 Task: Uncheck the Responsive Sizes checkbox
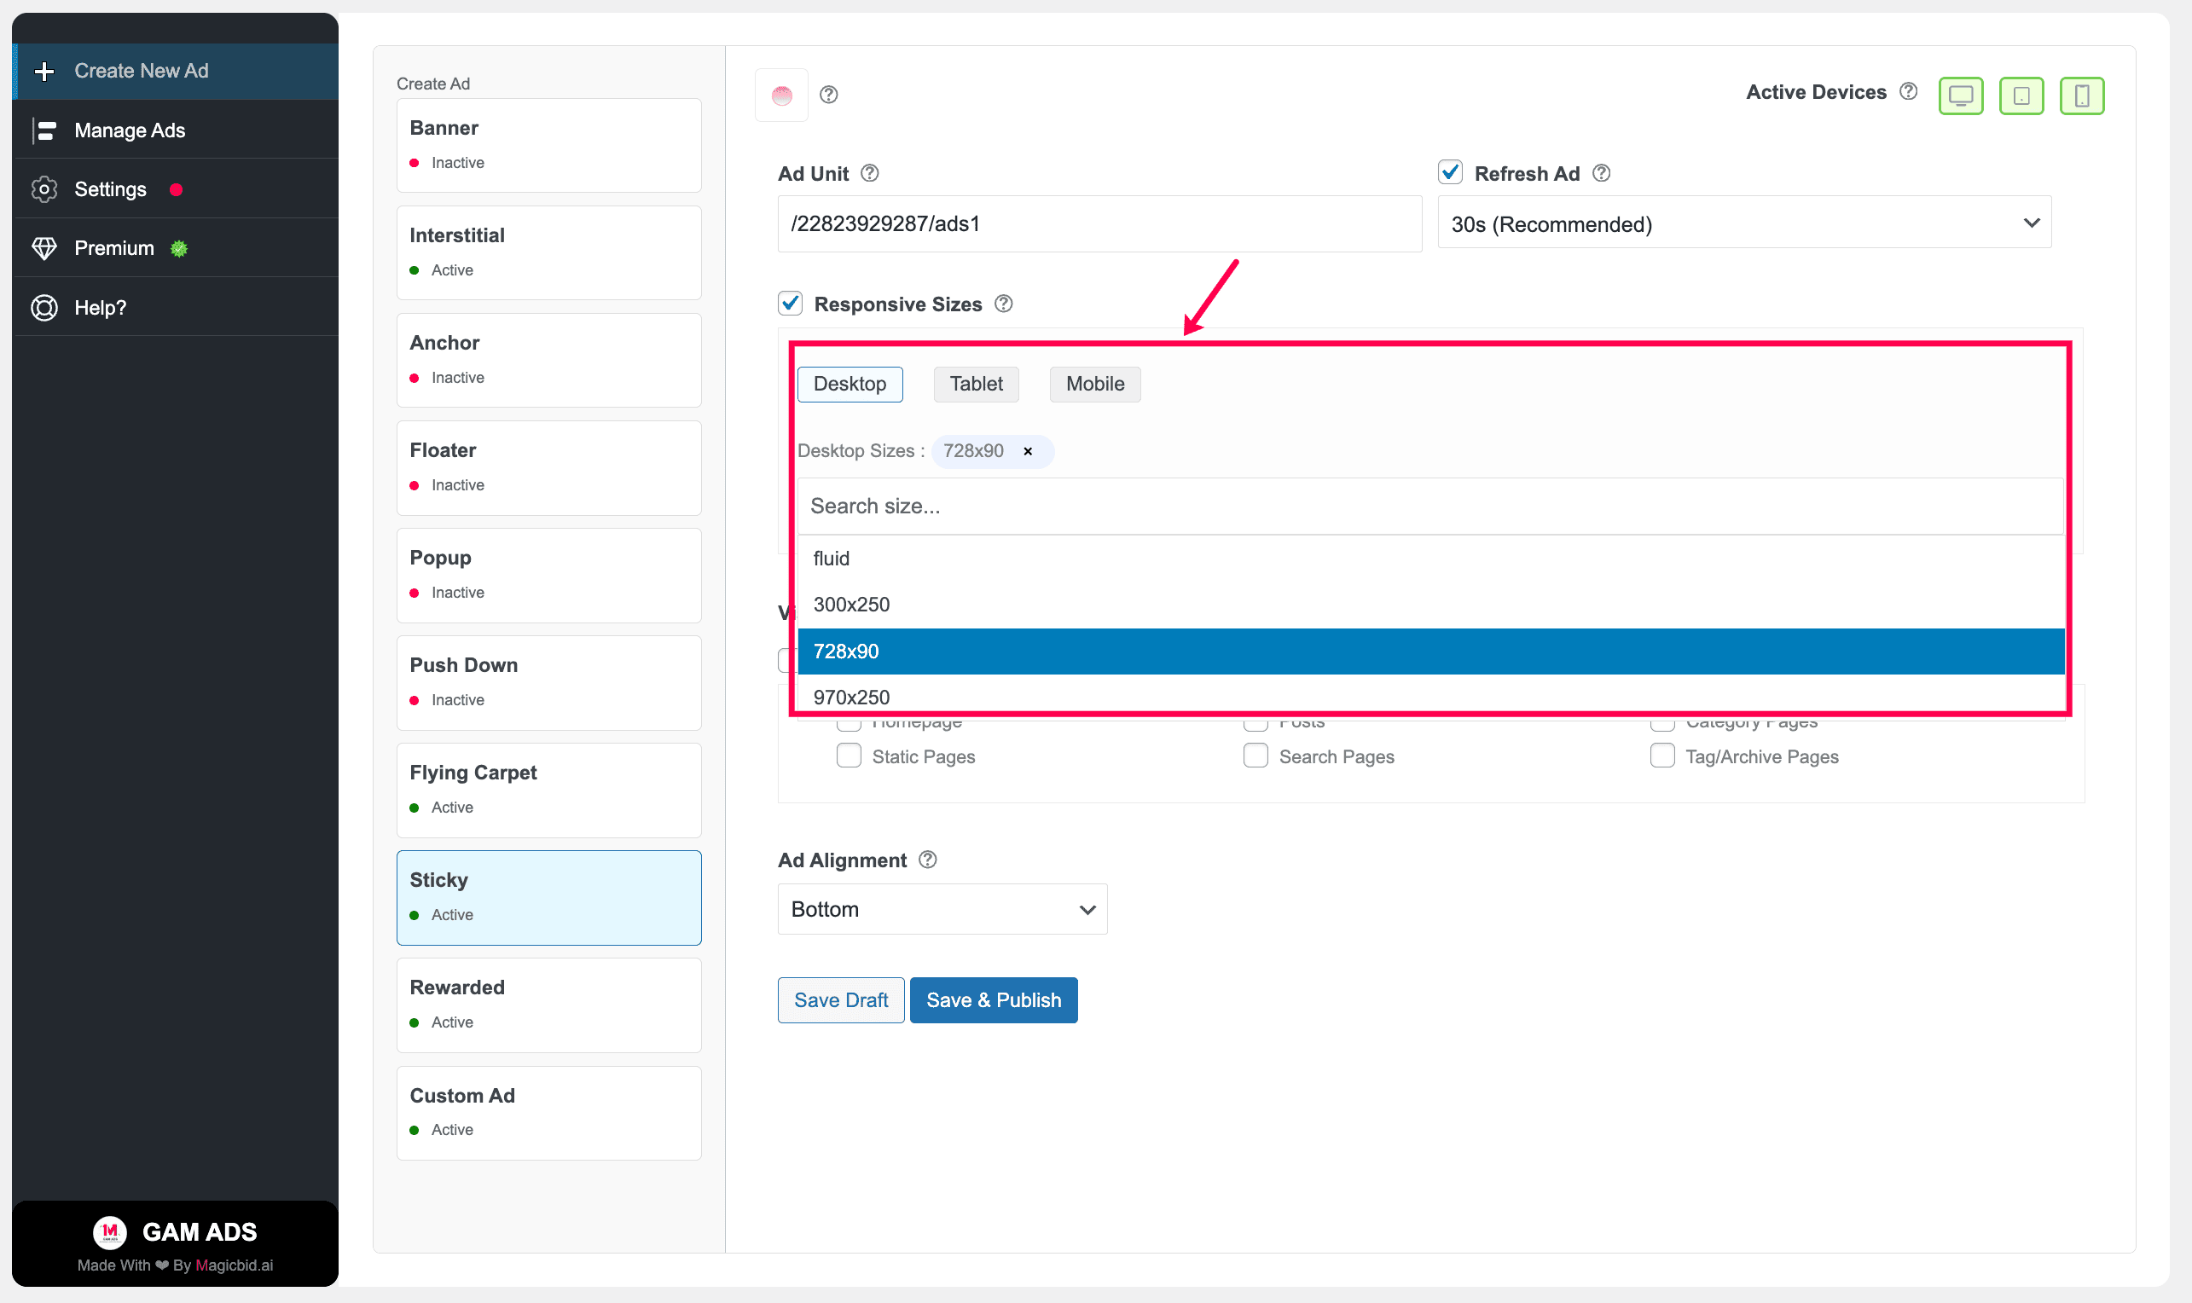(790, 303)
